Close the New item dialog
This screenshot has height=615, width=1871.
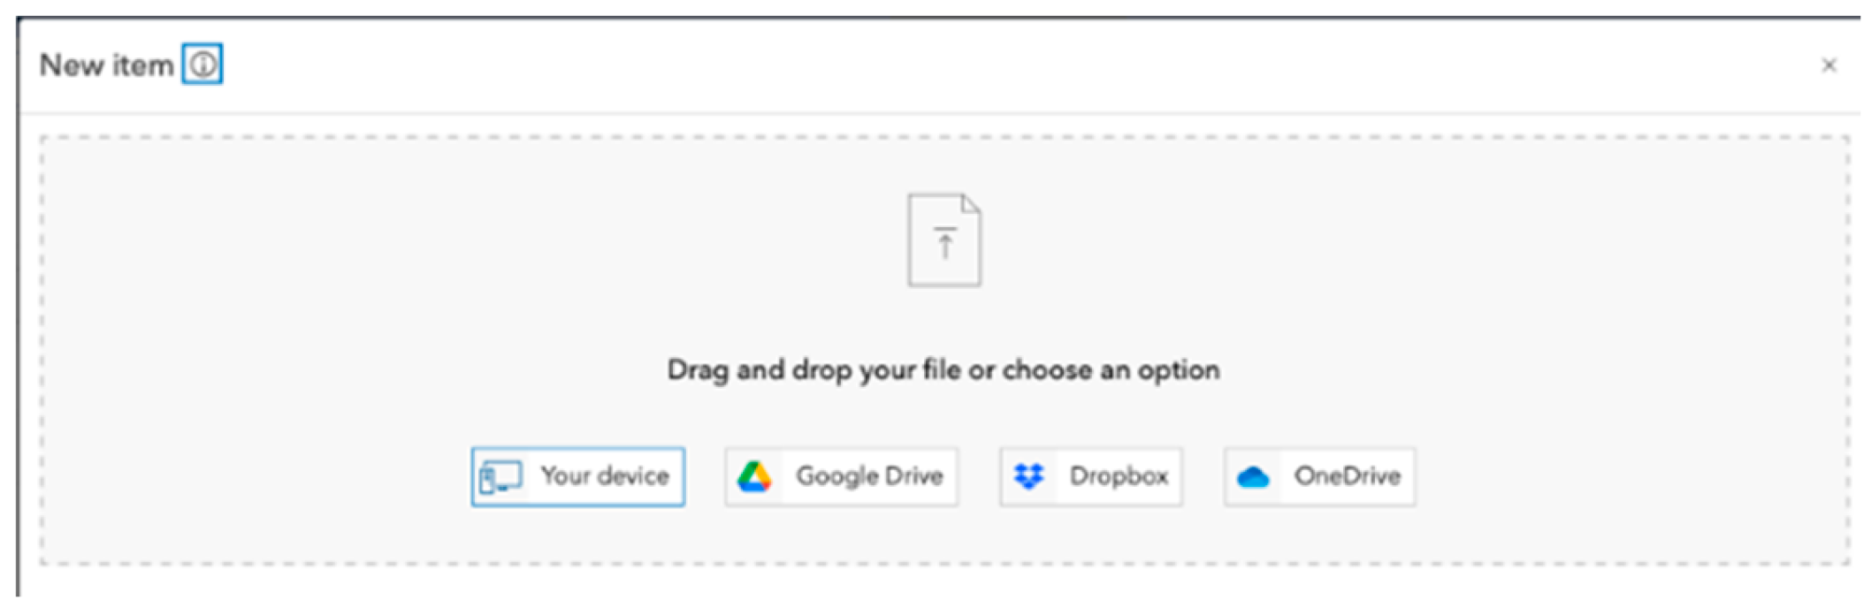click(1829, 65)
